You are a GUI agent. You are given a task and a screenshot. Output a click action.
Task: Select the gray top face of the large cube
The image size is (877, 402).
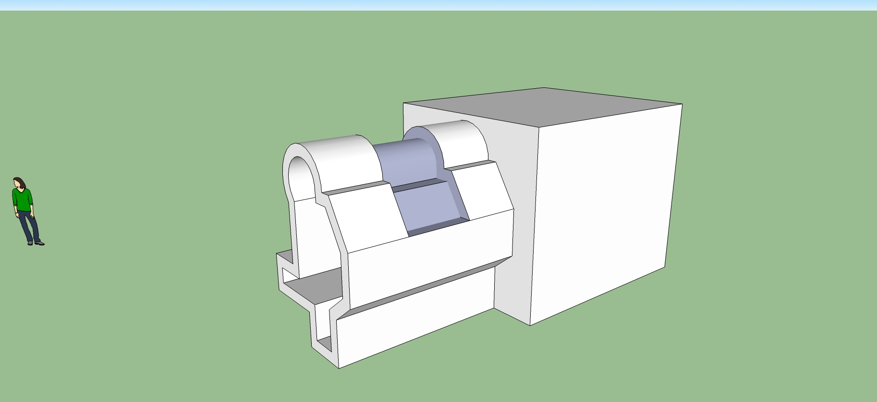tap(543, 106)
